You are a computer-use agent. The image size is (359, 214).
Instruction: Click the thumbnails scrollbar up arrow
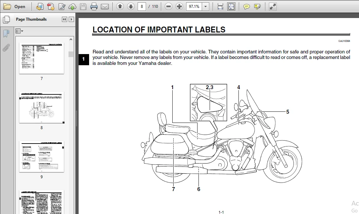[71, 39]
